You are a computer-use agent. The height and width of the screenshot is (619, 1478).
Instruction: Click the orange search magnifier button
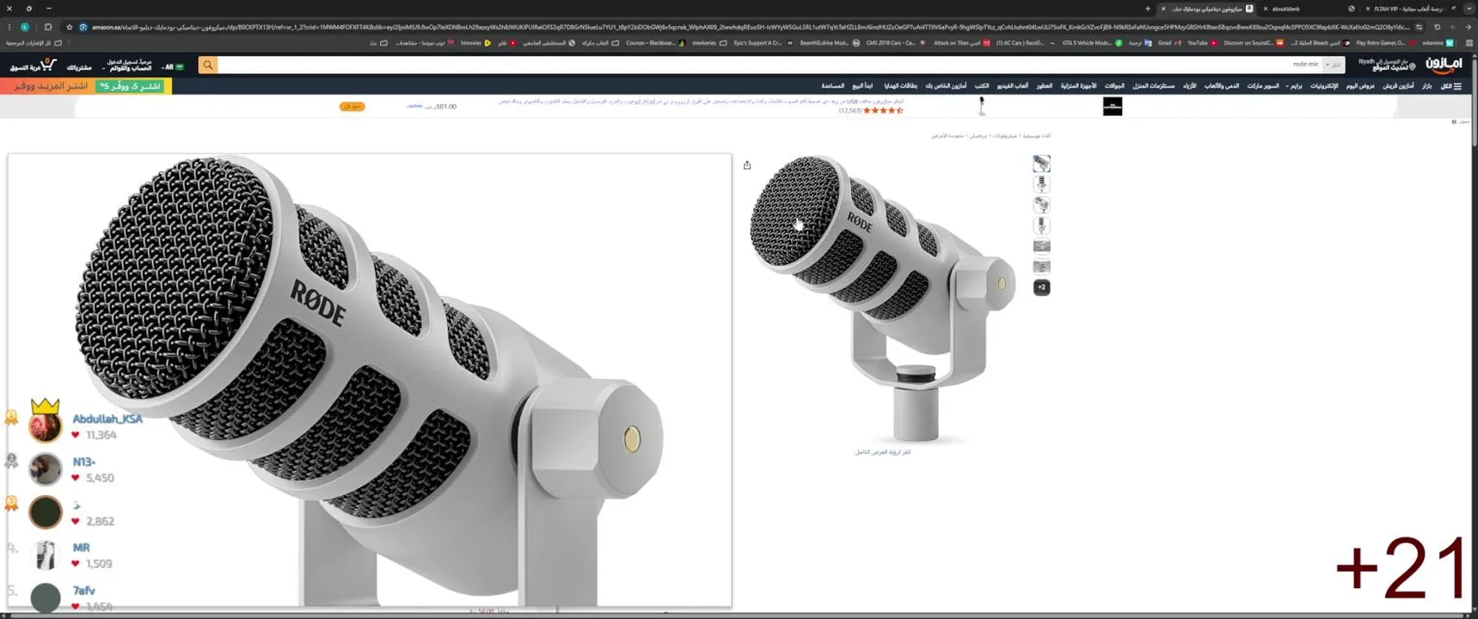point(208,64)
